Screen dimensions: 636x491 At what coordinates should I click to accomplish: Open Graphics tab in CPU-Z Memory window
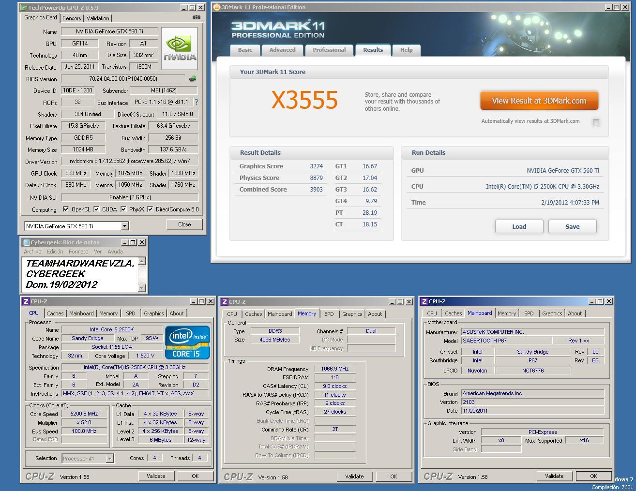352,314
